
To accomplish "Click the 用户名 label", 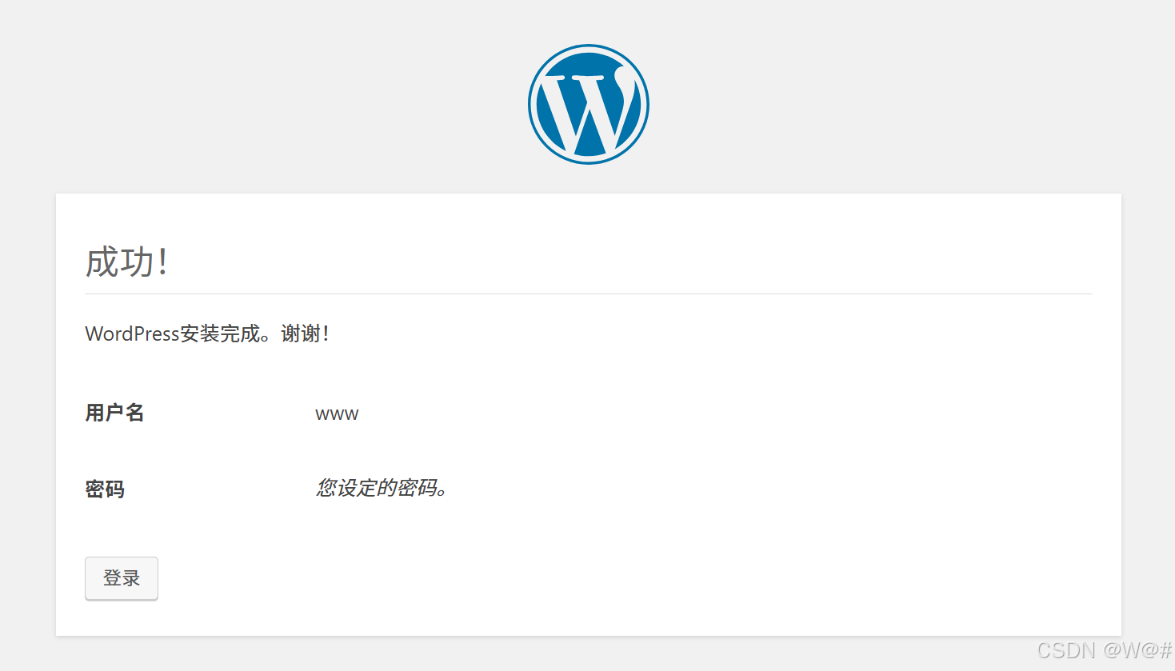I will [114, 413].
